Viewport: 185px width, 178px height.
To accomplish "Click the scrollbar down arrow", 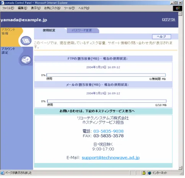I will [180, 168].
